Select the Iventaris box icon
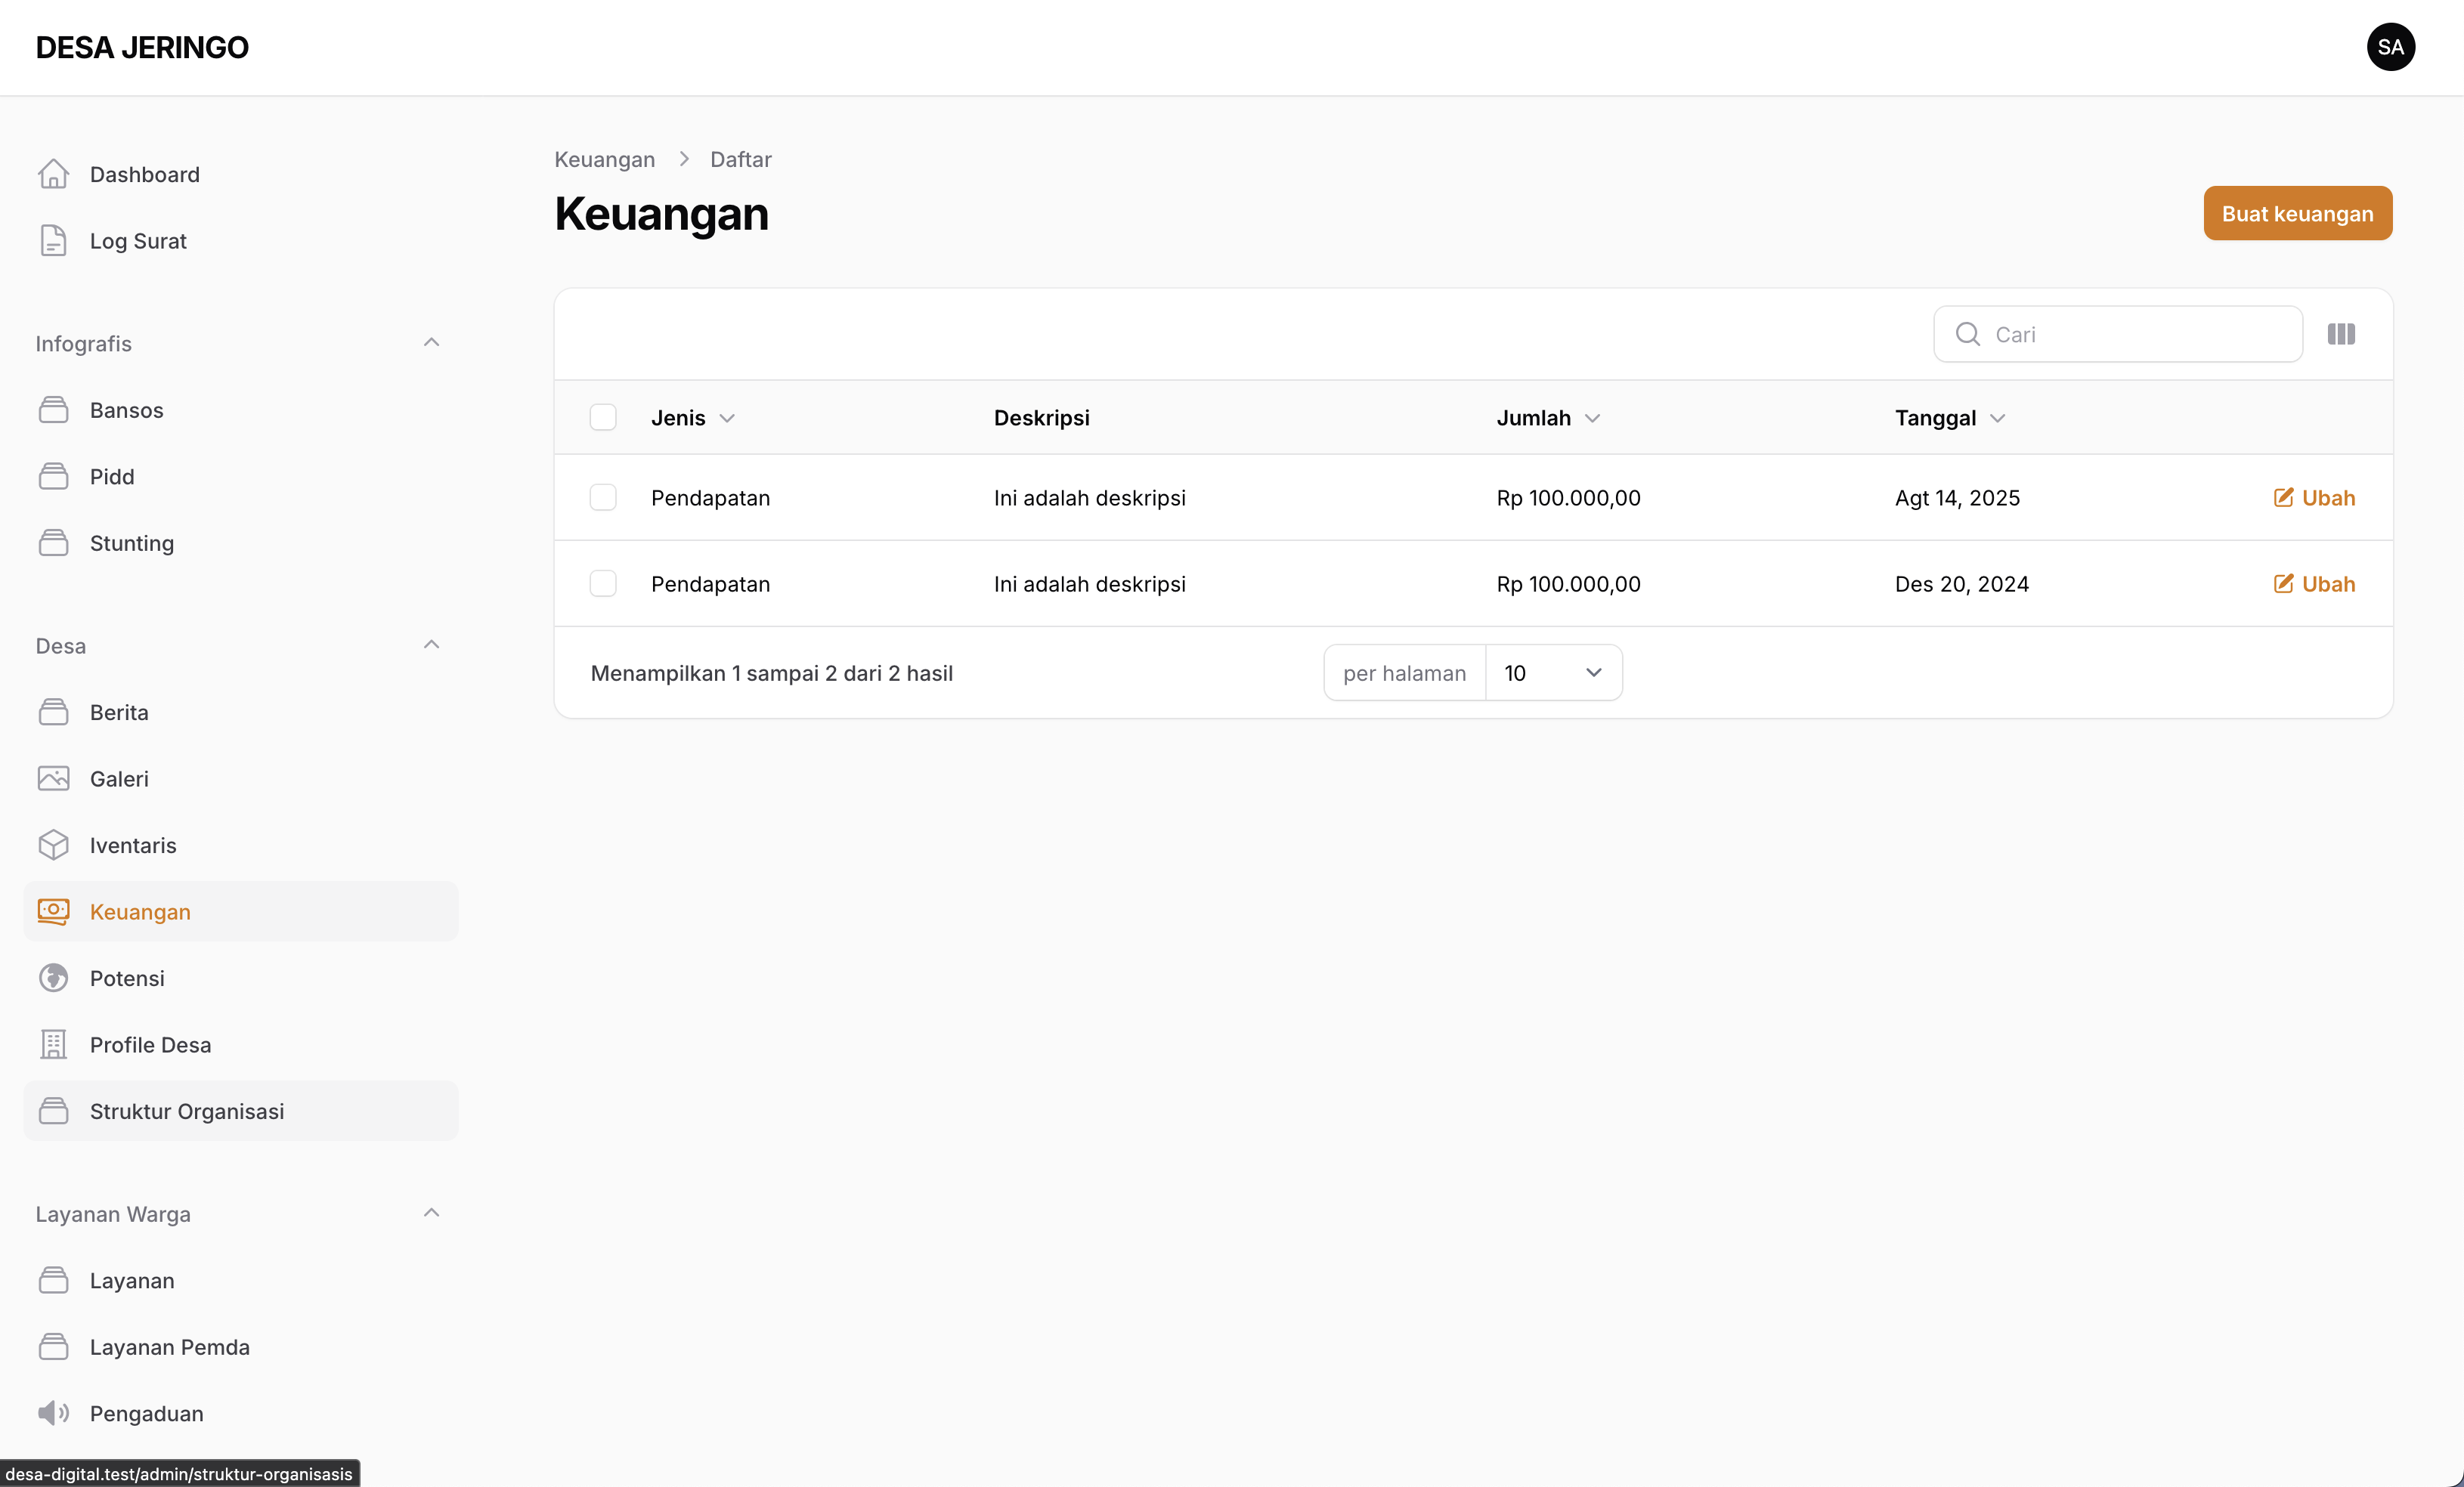Viewport: 2464px width, 1487px height. click(x=54, y=845)
